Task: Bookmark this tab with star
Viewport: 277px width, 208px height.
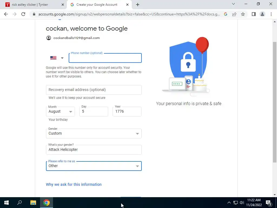Action: point(243,14)
